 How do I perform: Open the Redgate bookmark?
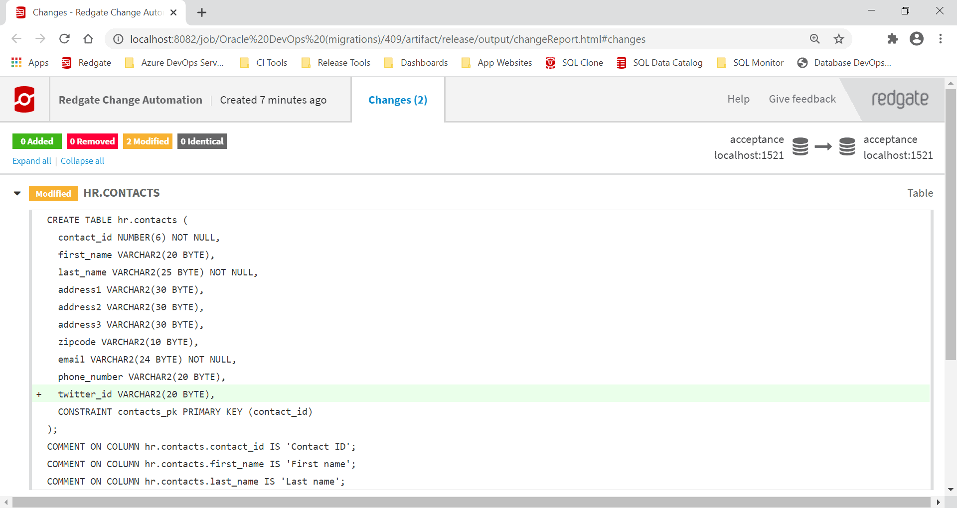86,63
